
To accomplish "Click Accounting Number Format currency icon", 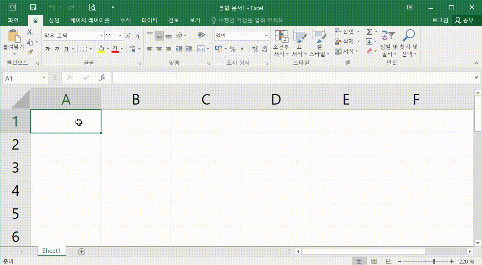I will click(218, 49).
